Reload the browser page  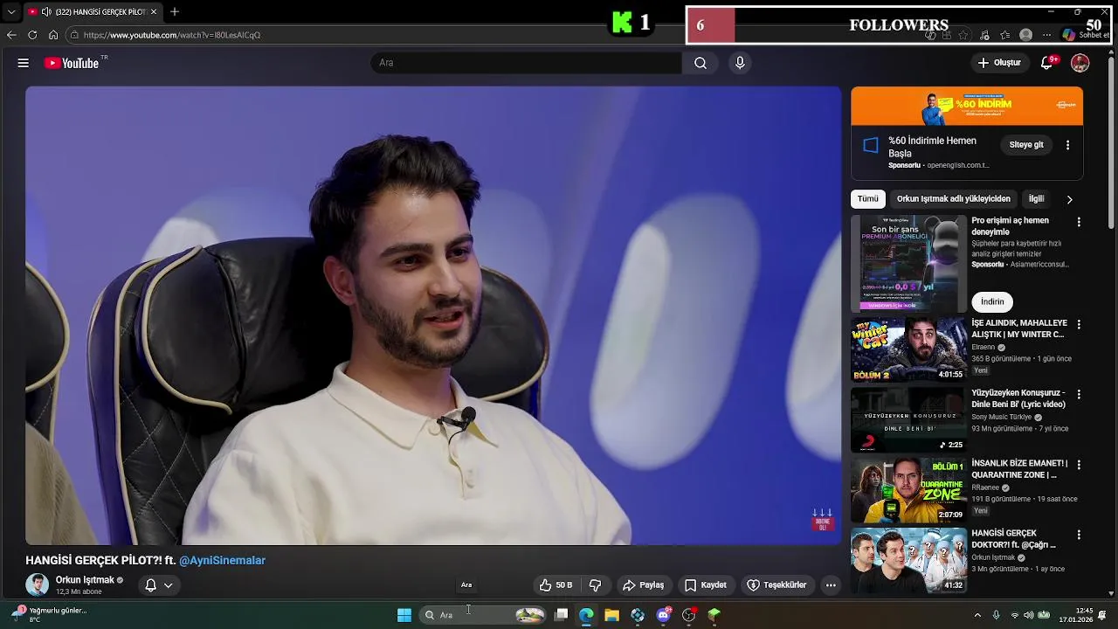pyautogui.click(x=32, y=35)
